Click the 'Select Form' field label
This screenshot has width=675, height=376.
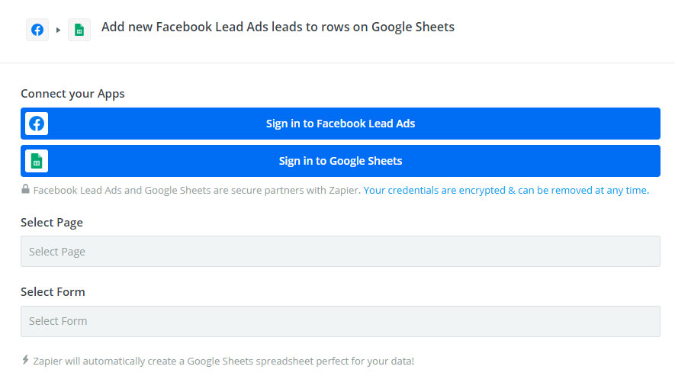[x=53, y=292]
